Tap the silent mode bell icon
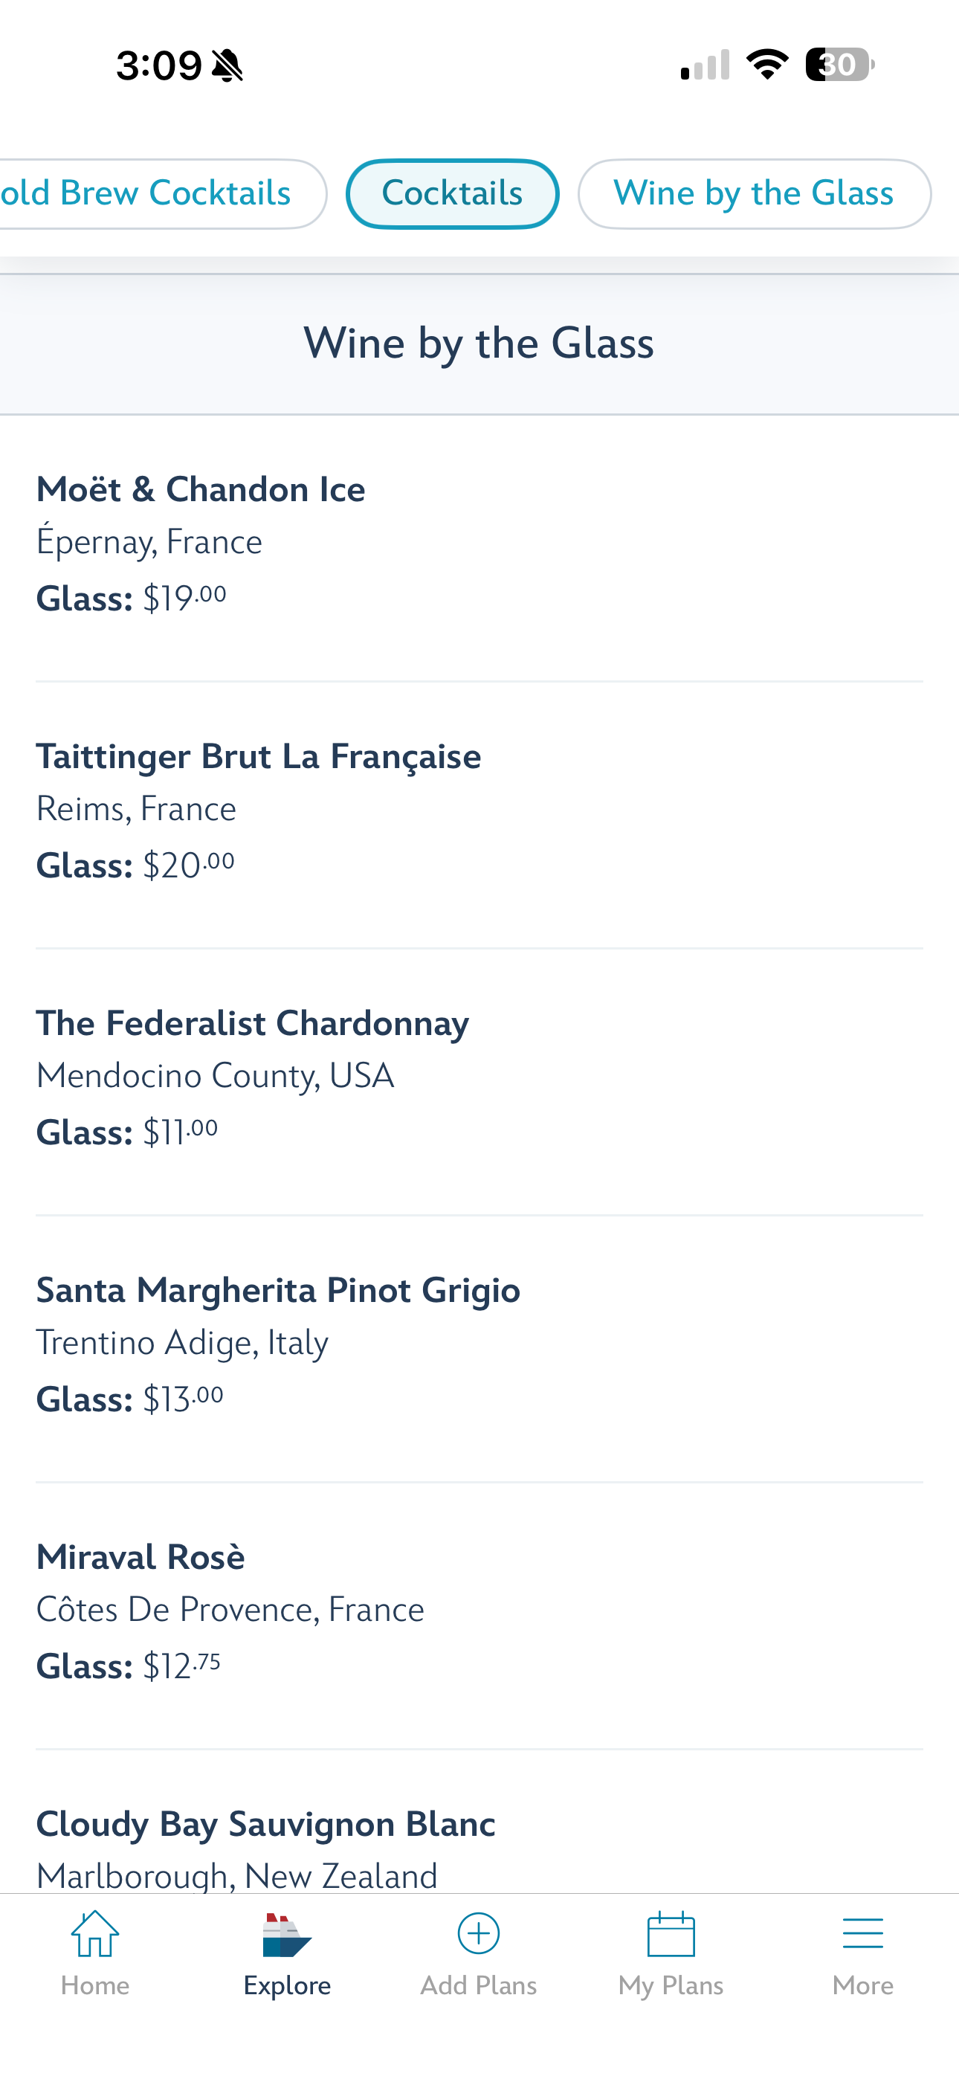959x2079 pixels. 227,65
